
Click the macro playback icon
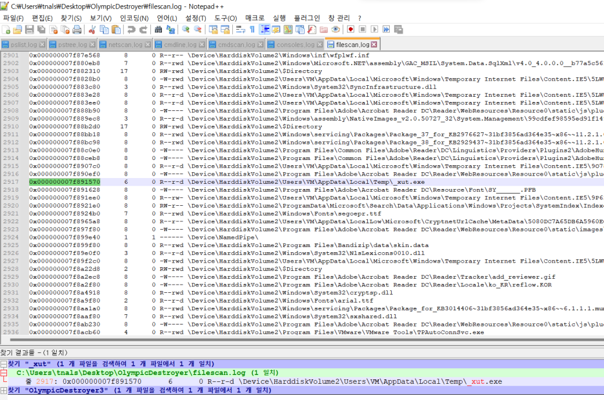pos(374,30)
